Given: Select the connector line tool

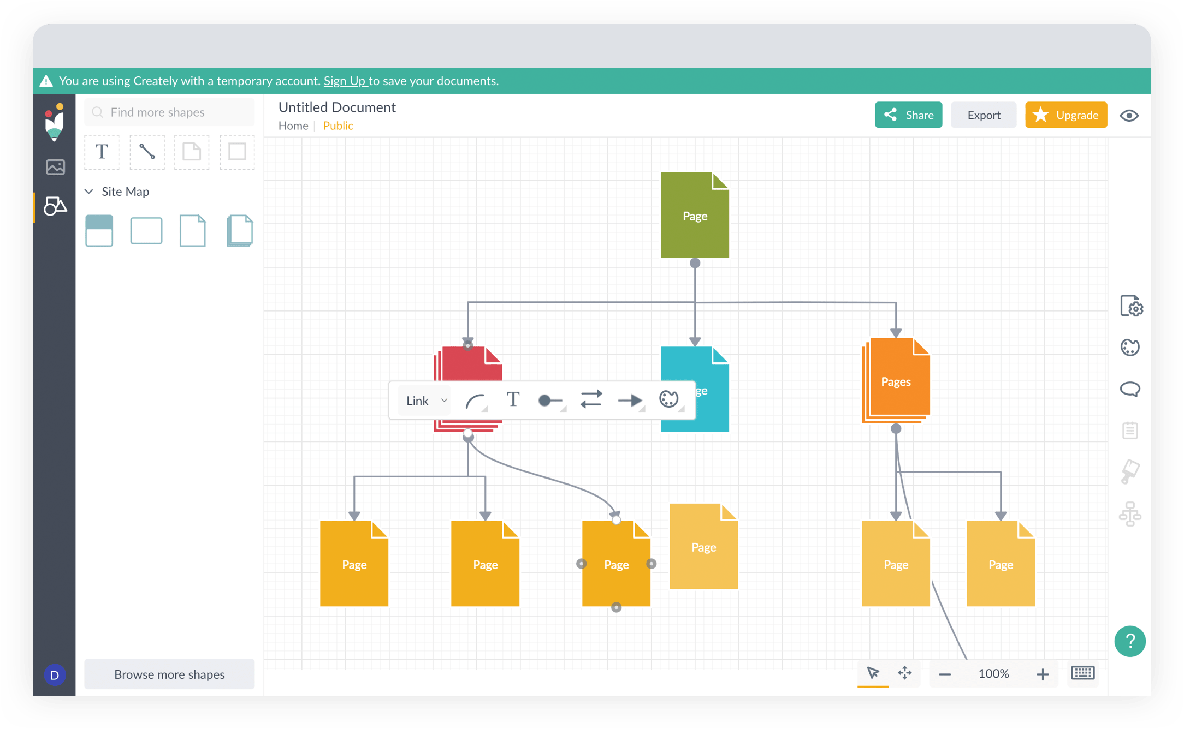Looking at the screenshot, I should (x=147, y=152).
